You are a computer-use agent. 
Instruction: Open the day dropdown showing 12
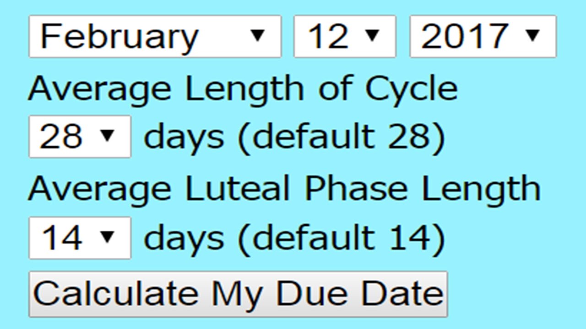[345, 37]
